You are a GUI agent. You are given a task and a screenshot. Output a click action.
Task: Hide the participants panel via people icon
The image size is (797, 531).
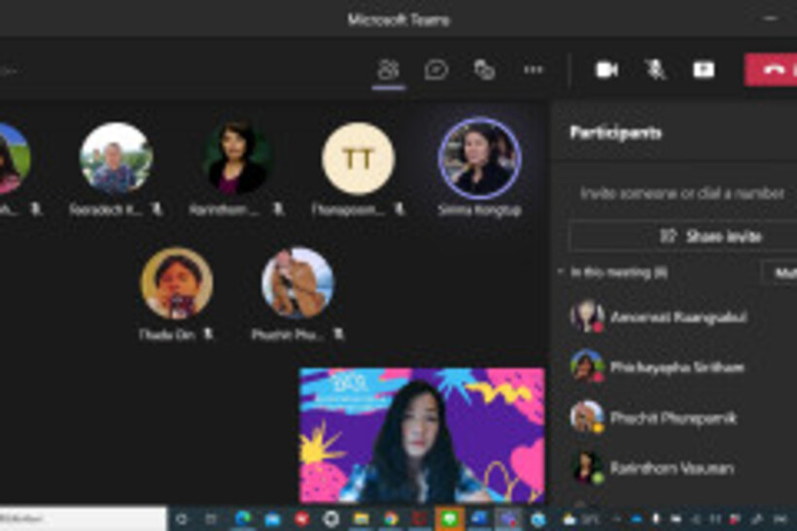pos(389,70)
